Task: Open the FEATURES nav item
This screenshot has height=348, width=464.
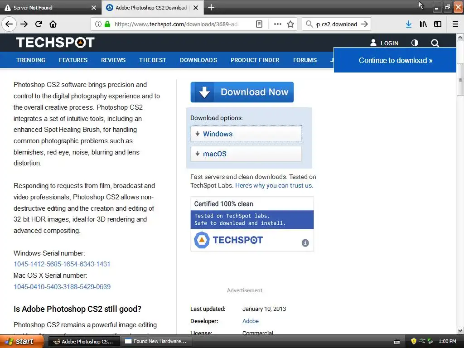Action: 73,60
